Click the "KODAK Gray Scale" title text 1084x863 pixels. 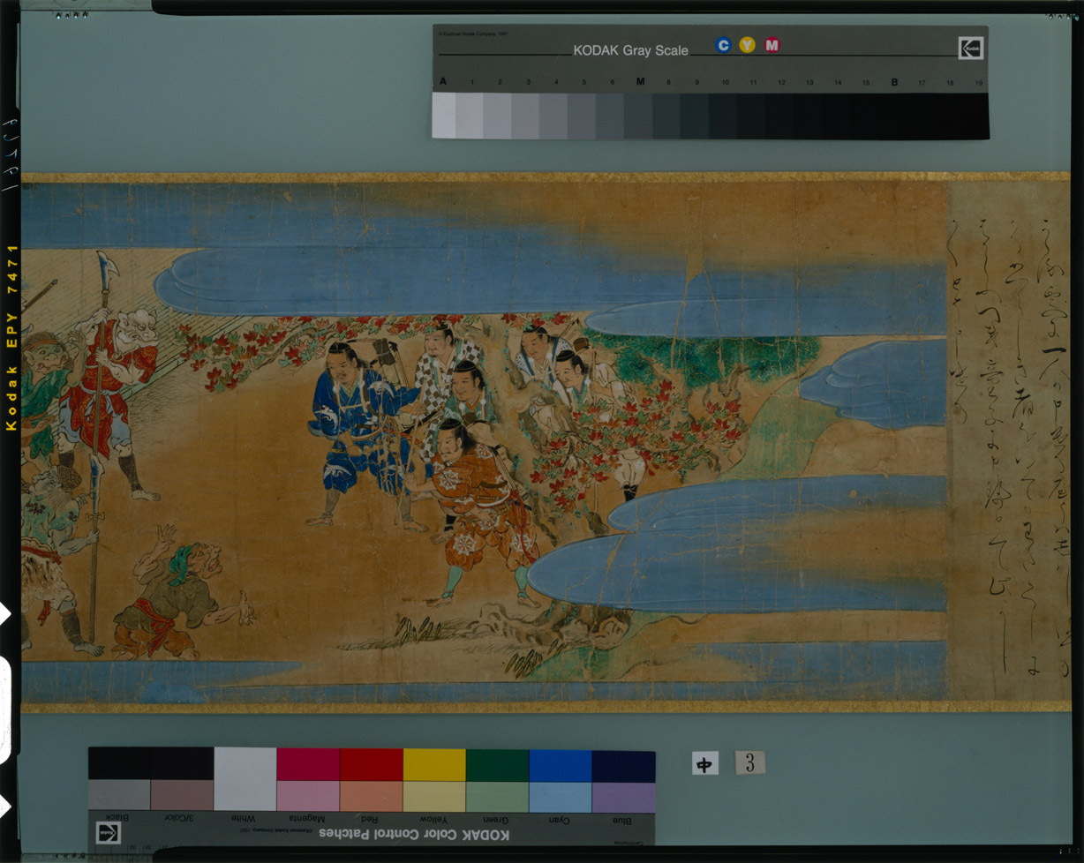pyautogui.click(x=630, y=50)
